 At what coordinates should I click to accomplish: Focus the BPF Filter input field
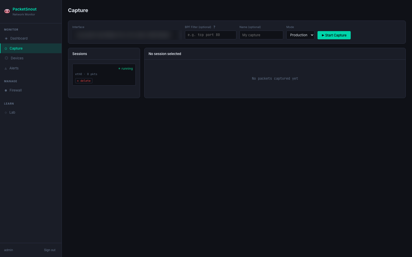211,35
